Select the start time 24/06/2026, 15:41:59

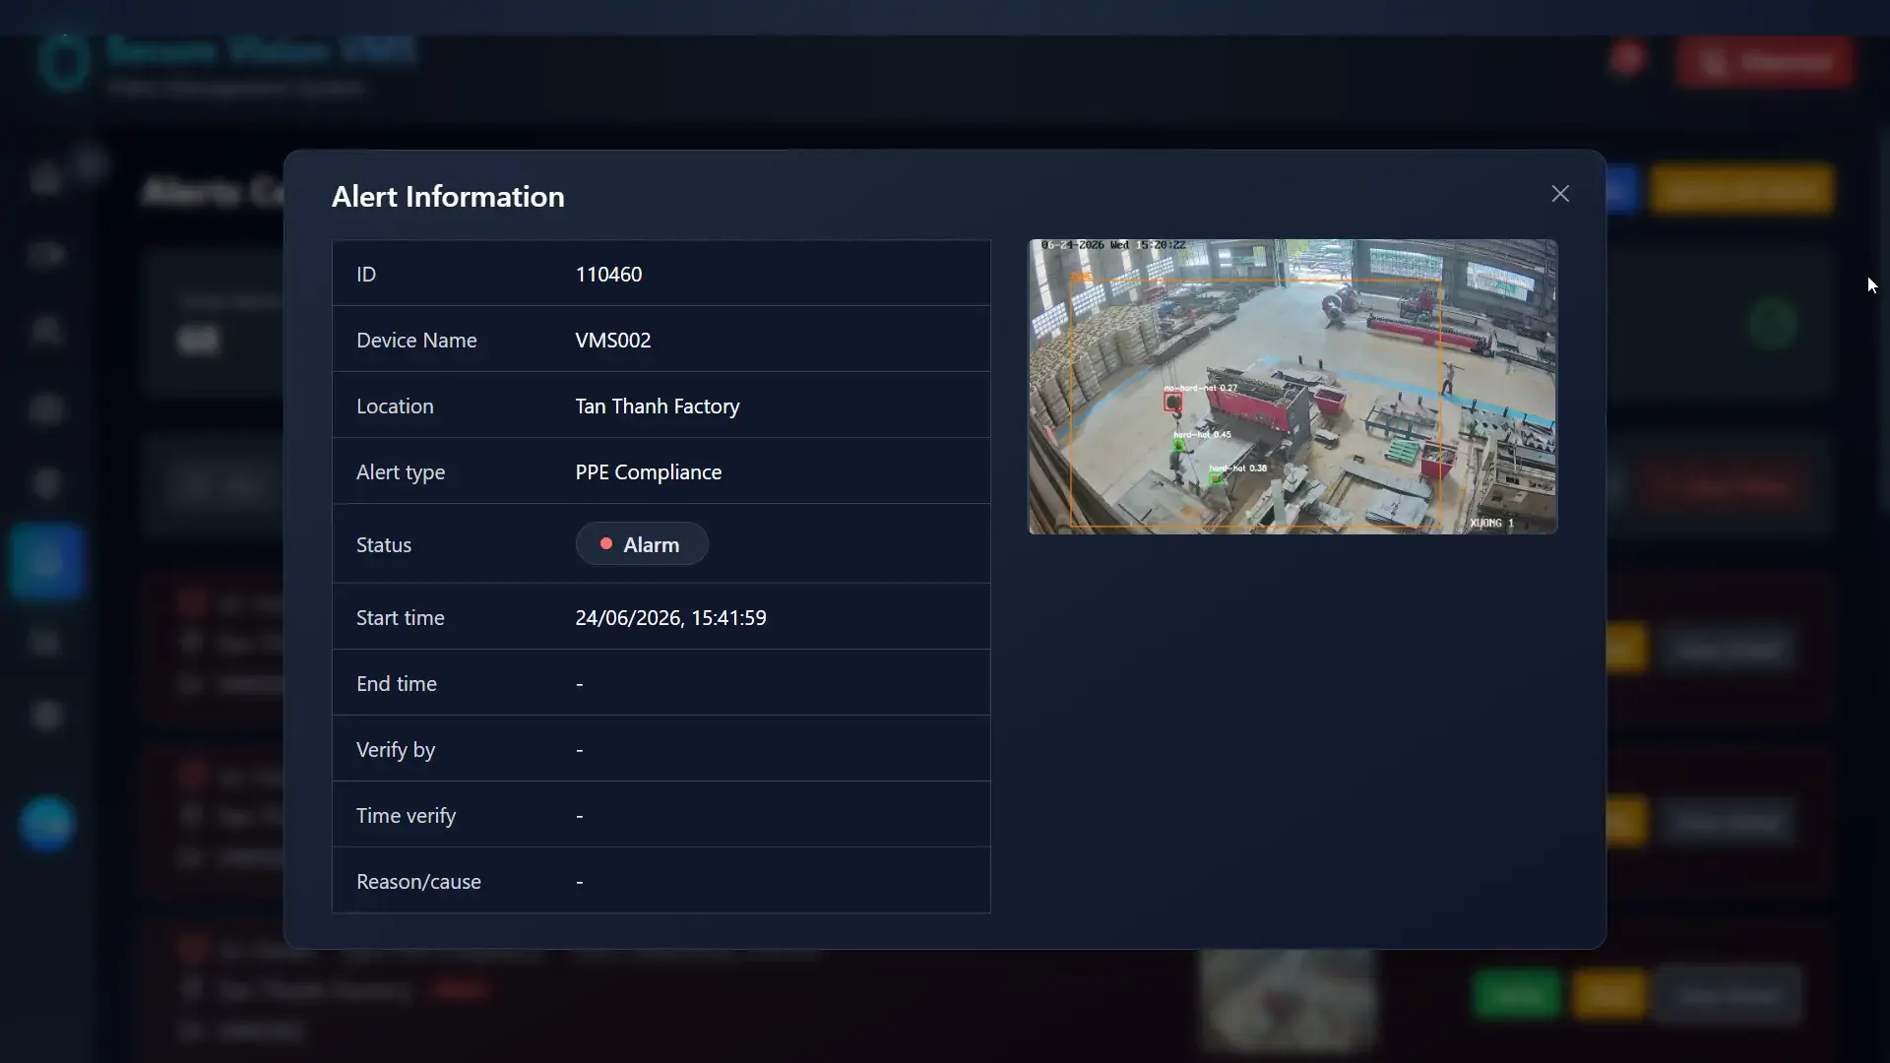(670, 618)
